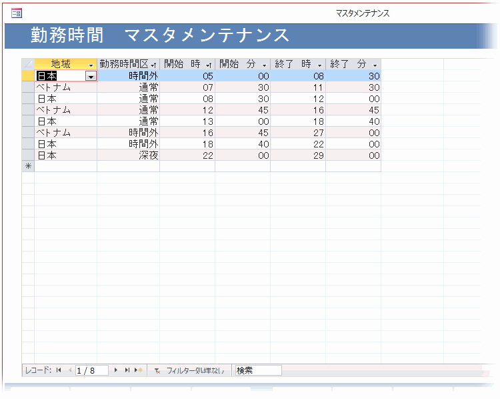500x399 pixels.
Task: Click end hour cell 27
Action: 298,133
